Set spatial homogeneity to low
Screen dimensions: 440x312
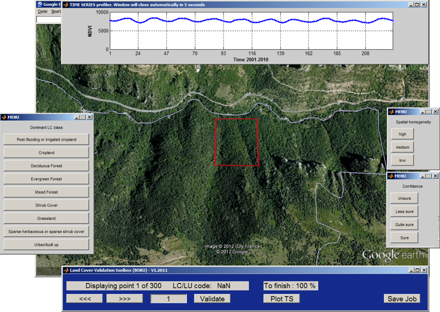click(x=402, y=160)
